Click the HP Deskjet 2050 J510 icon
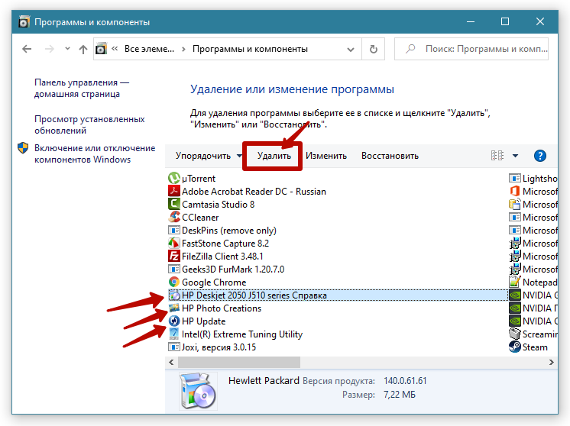The image size is (570, 426). pos(174,295)
